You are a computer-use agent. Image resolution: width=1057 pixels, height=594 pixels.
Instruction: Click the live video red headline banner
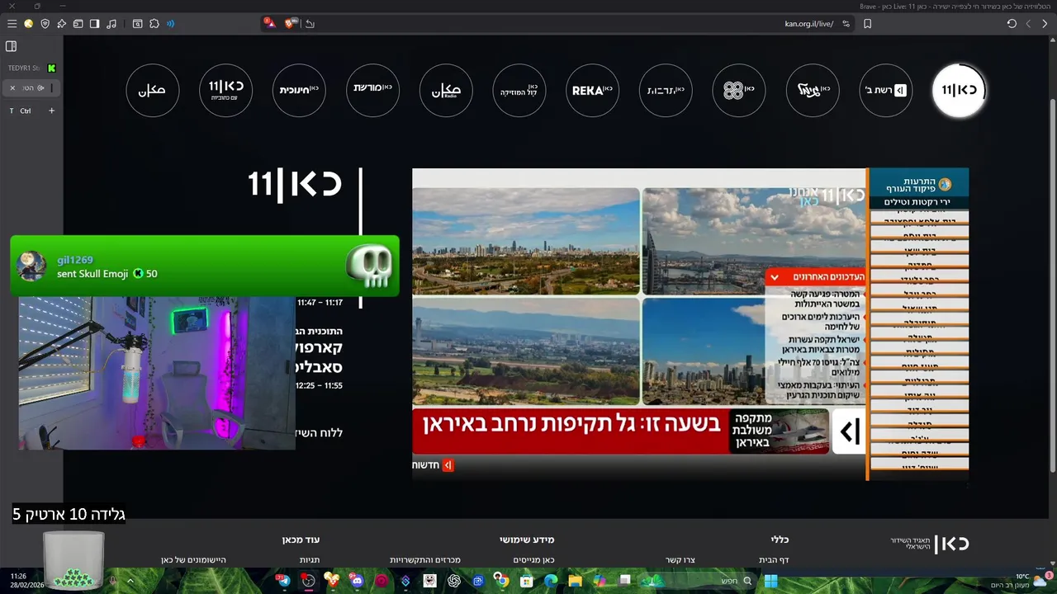[570, 431]
